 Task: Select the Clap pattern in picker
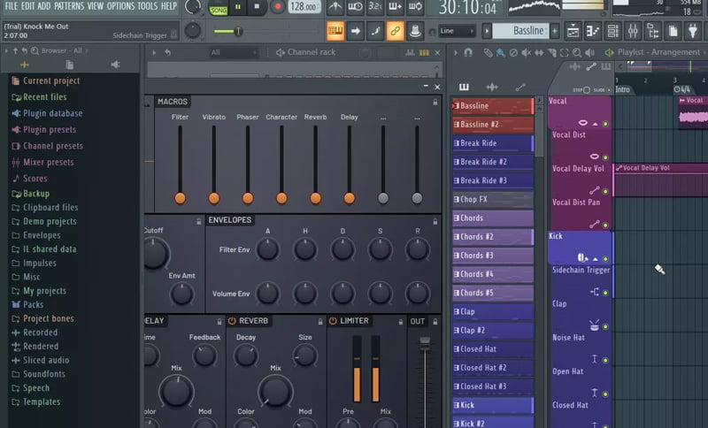click(x=493, y=311)
